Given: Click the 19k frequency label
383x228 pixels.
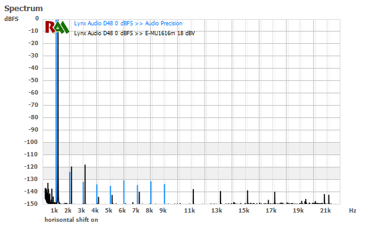Looking at the screenshot, I should pos(298,211).
